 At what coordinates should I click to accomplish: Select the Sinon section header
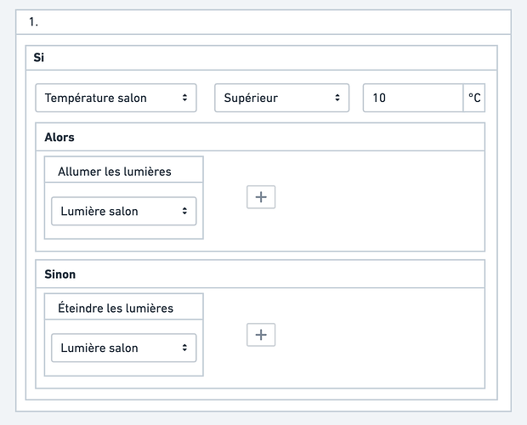[x=59, y=275]
